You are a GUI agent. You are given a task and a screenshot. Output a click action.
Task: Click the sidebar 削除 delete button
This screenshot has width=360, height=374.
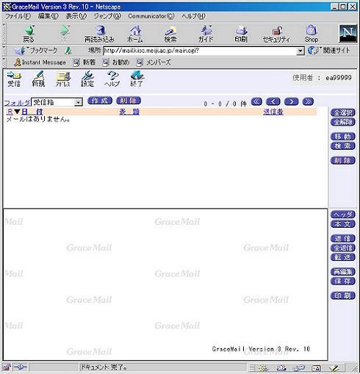[343, 160]
